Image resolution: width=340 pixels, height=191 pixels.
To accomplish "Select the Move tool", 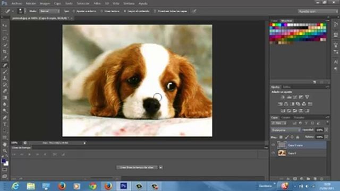I will [x=5, y=25].
